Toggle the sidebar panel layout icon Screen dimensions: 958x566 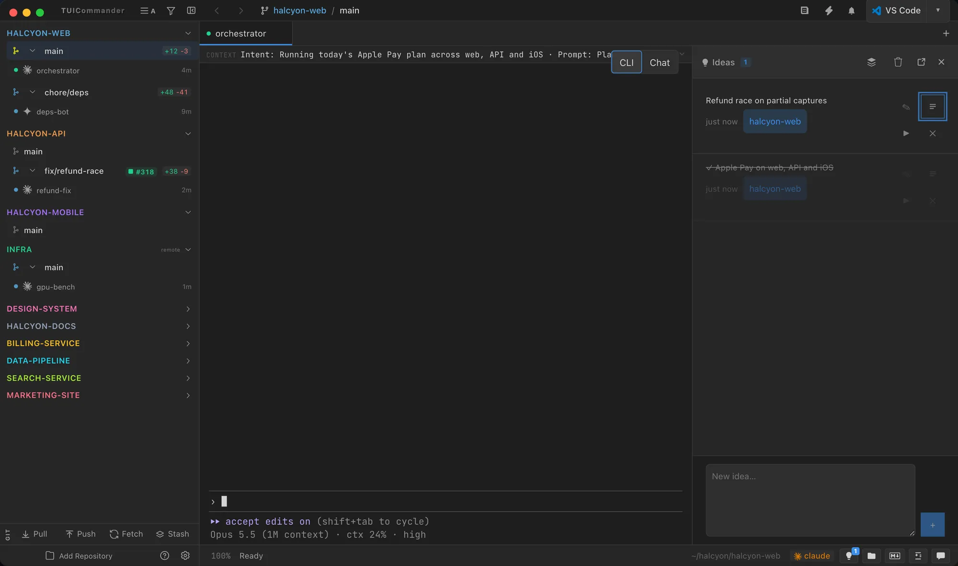tap(191, 11)
